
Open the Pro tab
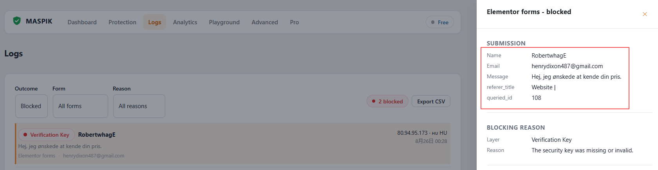[x=295, y=22]
